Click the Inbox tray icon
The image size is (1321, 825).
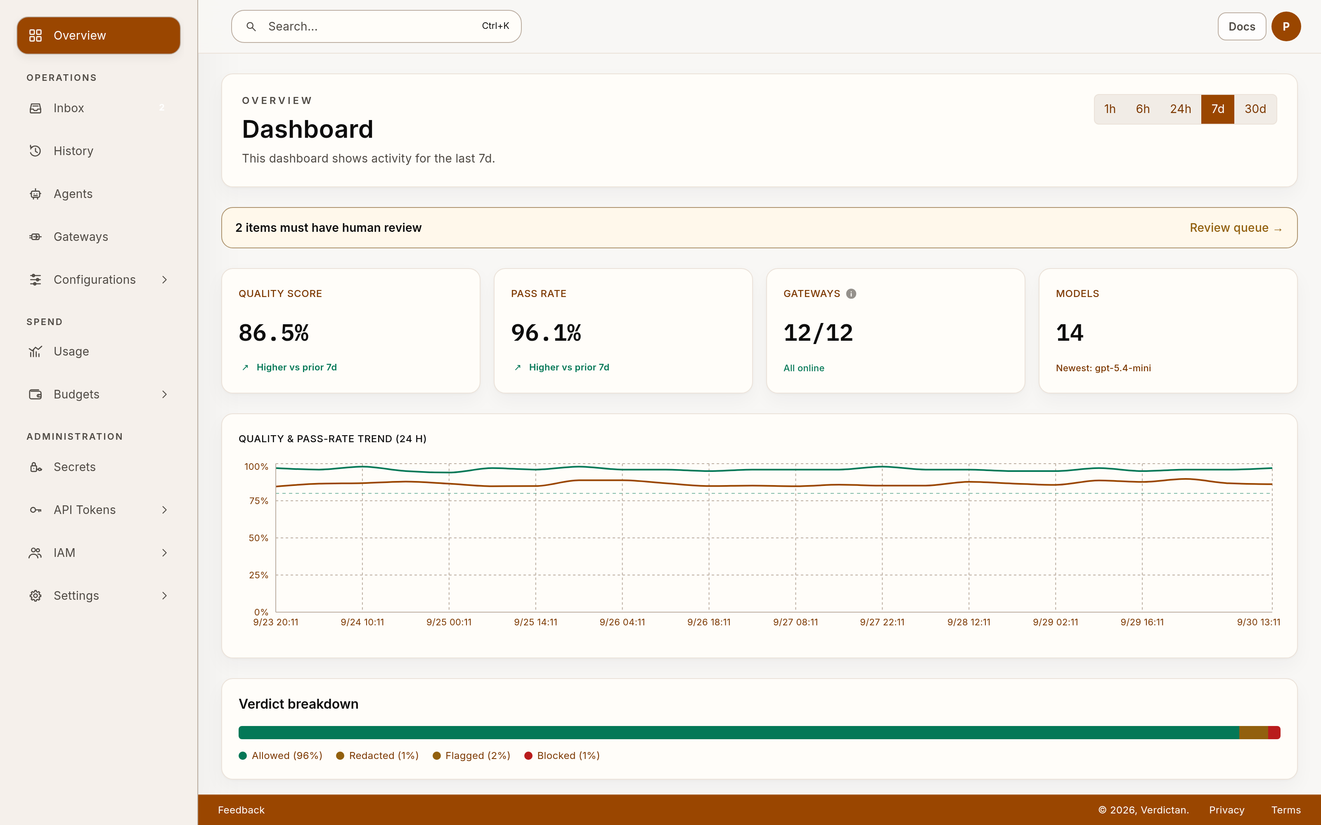pos(36,108)
